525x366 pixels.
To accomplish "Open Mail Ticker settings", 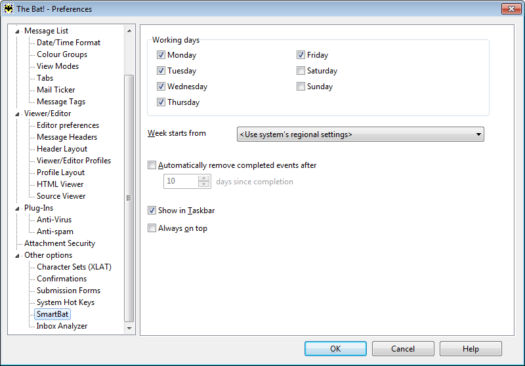I will [56, 90].
